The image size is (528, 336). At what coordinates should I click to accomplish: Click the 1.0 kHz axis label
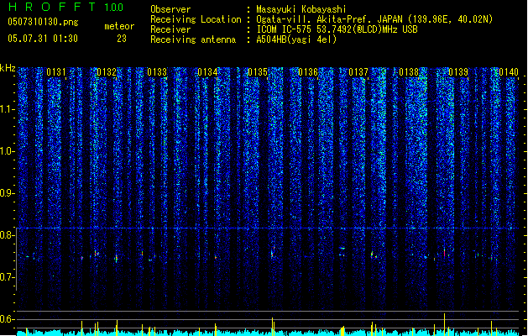coord(8,151)
